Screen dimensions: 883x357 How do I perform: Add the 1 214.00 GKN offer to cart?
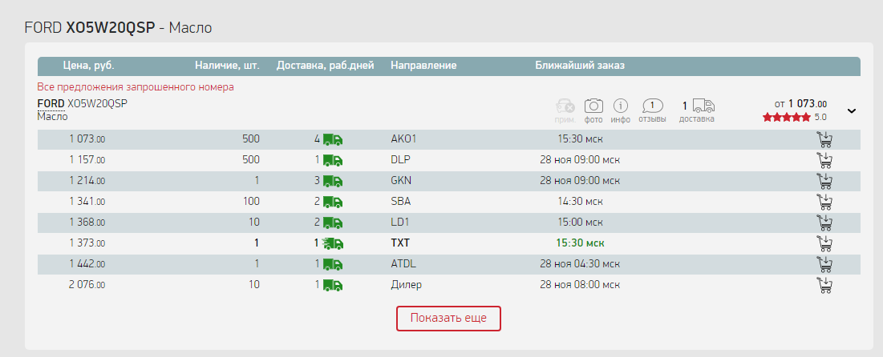824,181
